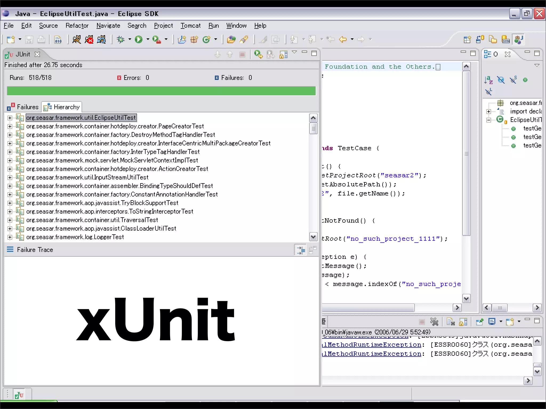Click the Search flashlight toolbar icon

click(x=244, y=40)
